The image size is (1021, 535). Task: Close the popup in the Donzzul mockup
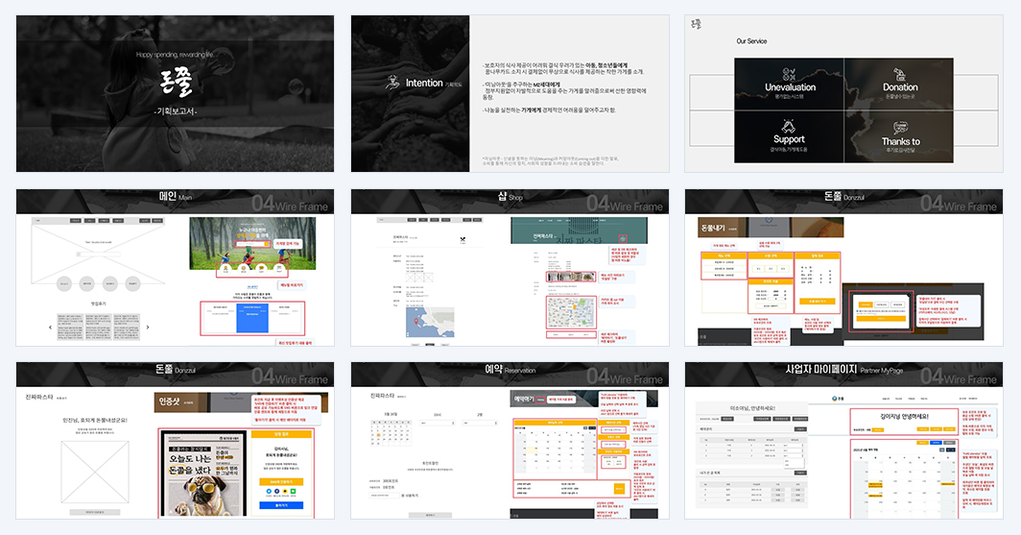point(909,296)
